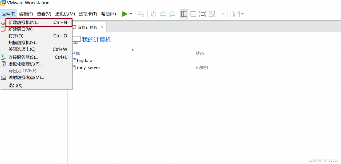341x164 pixels.
Task: Click the sort arrow on 名称 column
Action: [x=132, y=50]
